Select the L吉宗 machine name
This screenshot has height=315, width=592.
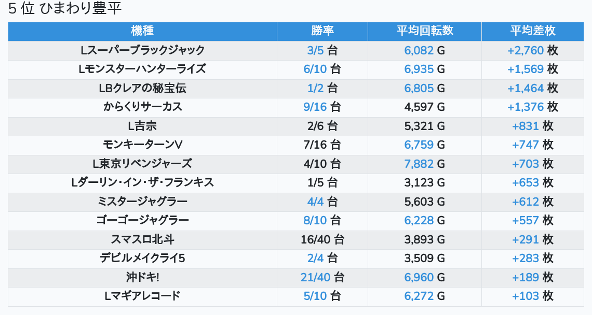click(142, 126)
